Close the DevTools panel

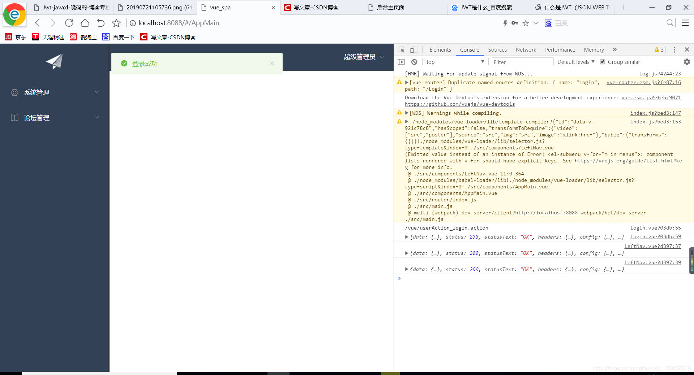tap(687, 49)
